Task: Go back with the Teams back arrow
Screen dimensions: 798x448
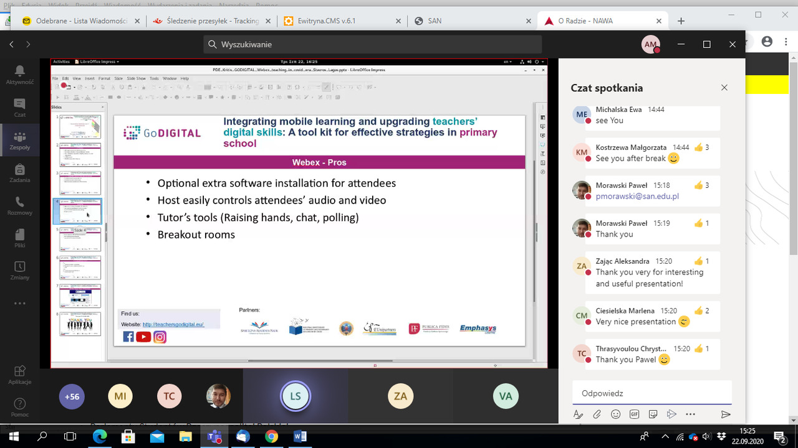Action: (11, 44)
